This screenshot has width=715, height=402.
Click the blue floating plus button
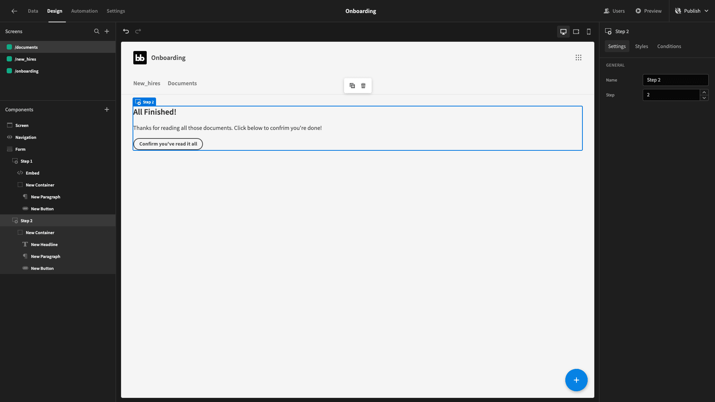pyautogui.click(x=576, y=380)
